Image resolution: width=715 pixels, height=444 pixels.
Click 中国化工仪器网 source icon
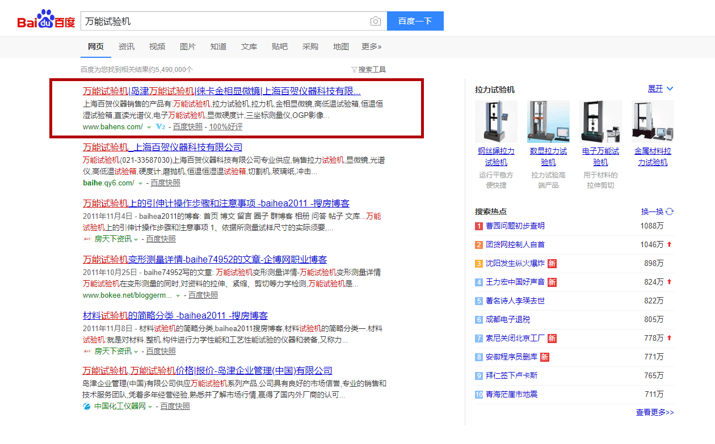pyautogui.click(x=87, y=406)
